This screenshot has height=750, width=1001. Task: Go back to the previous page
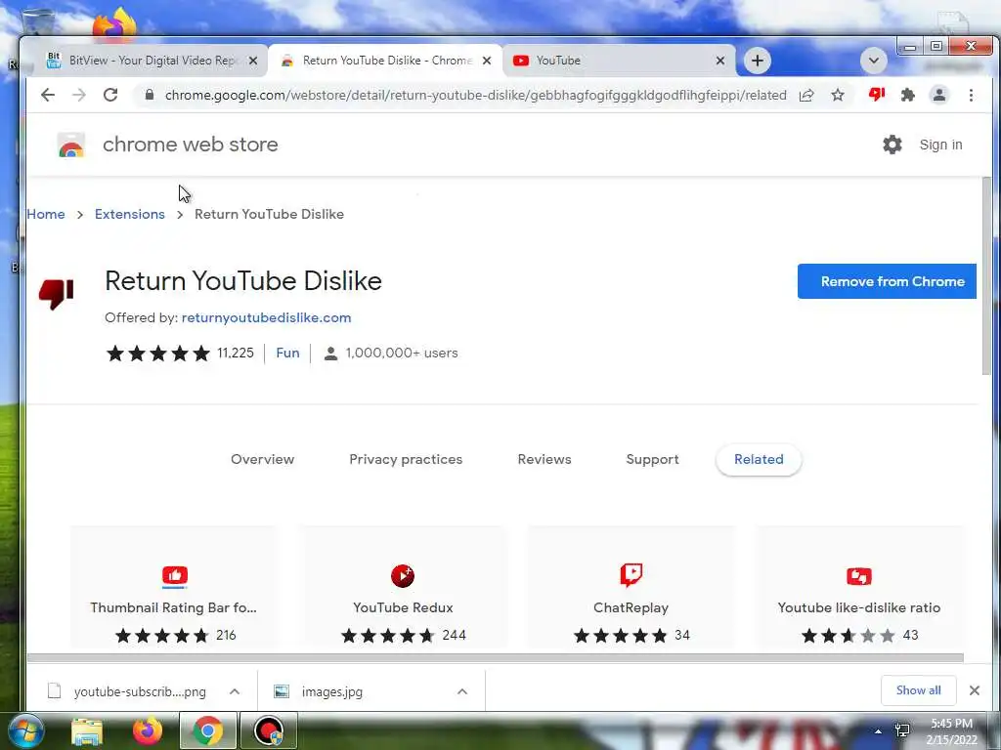(x=48, y=95)
